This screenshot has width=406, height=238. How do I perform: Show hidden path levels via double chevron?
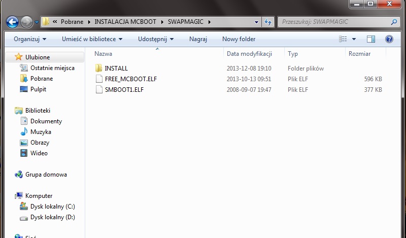pos(55,21)
